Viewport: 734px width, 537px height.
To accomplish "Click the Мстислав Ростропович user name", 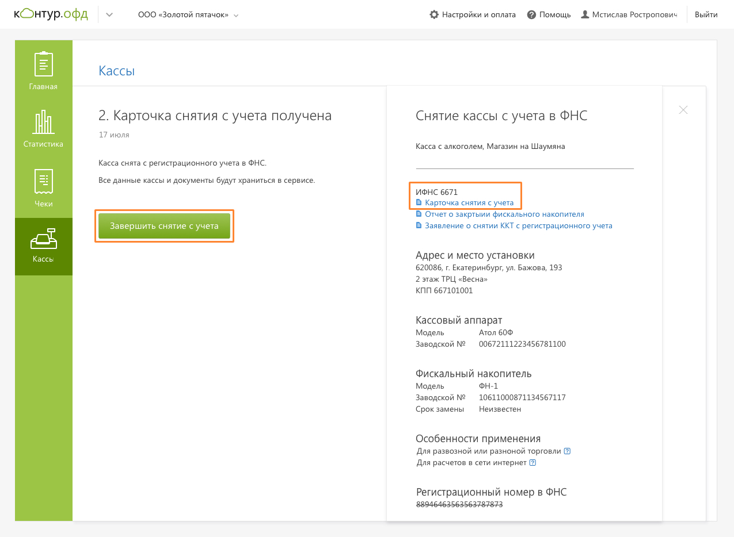I will pyautogui.click(x=634, y=14).
